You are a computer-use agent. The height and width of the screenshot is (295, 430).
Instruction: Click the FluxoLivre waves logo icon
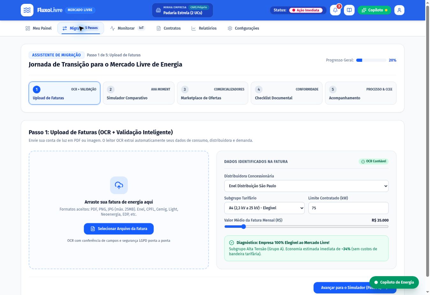[x=27, y=10]
